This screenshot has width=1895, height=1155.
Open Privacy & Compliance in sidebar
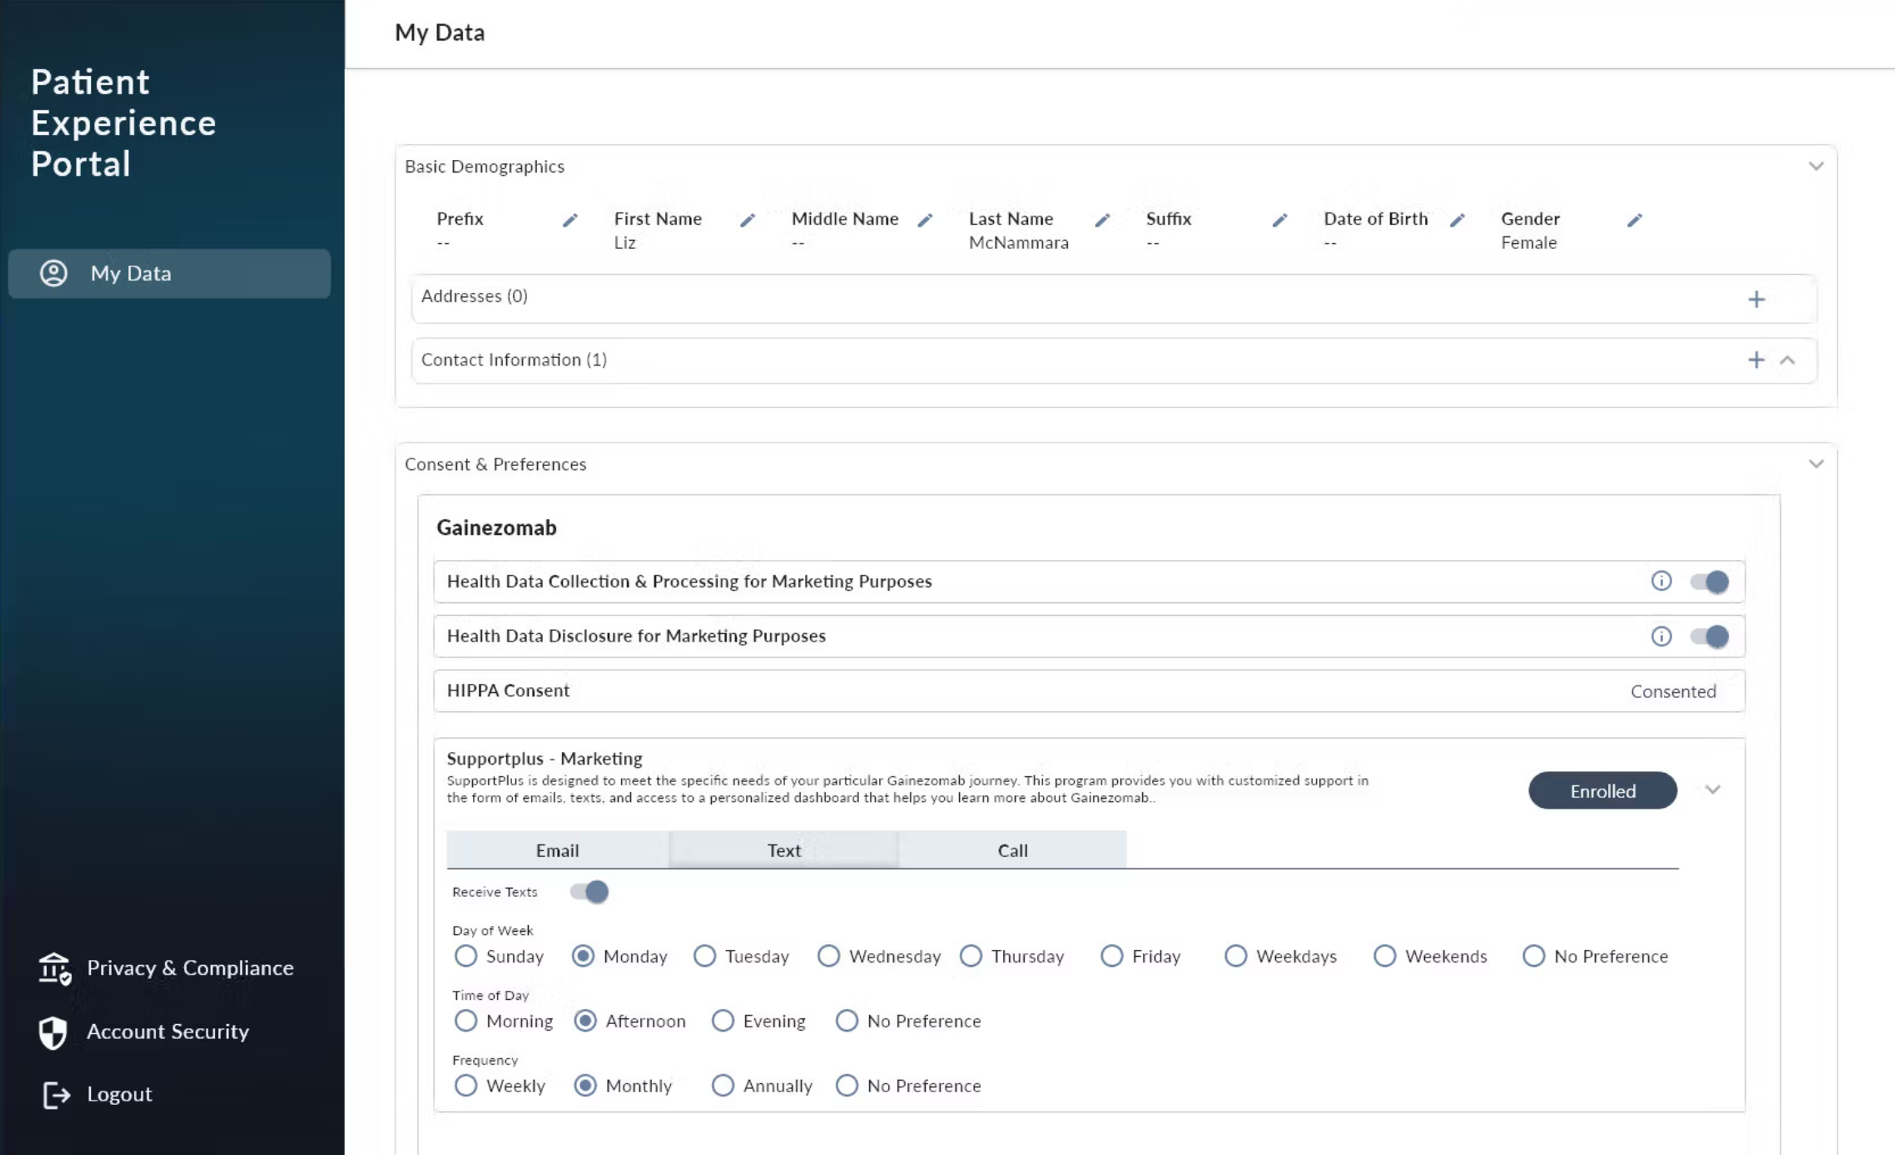189,968
